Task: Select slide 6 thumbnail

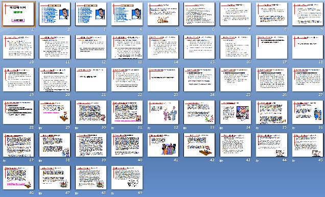Action: (x=199, y=14)
